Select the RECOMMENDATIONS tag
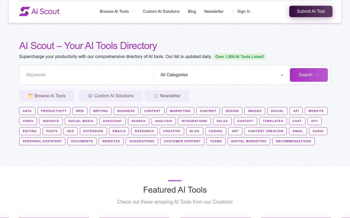This screenshot has width=350, height=218. (x=293, y=141)
